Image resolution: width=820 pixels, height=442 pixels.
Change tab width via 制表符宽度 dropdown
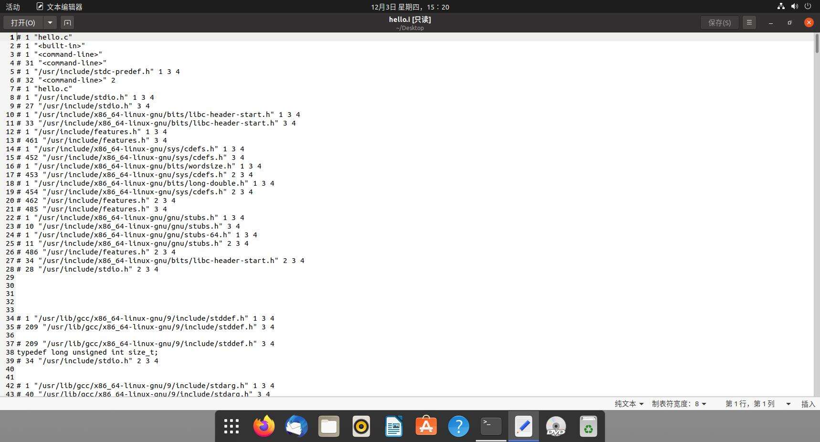tap(679, 404)
